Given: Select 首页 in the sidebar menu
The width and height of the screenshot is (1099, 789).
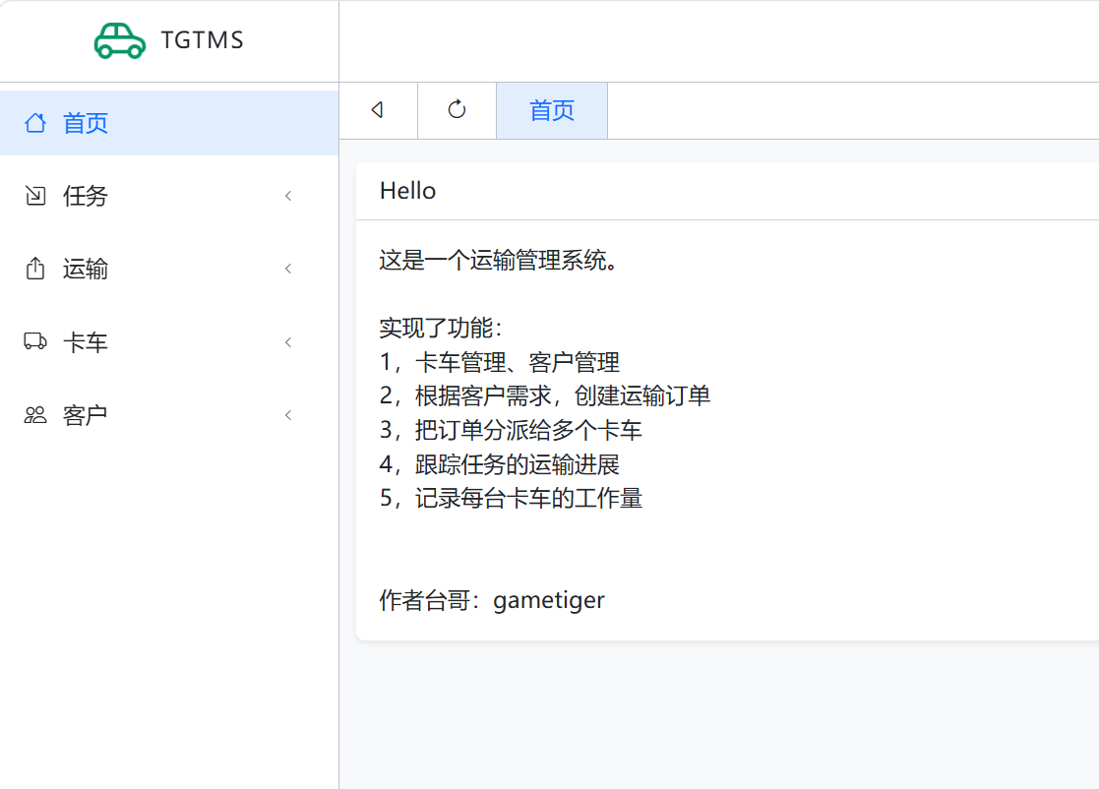Looking at the screenshot, I should click(x=169, y=123).
